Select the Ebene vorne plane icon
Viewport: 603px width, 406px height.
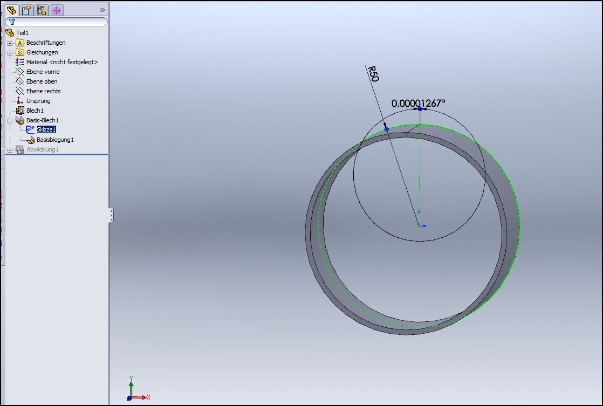[x=19, y=72]
